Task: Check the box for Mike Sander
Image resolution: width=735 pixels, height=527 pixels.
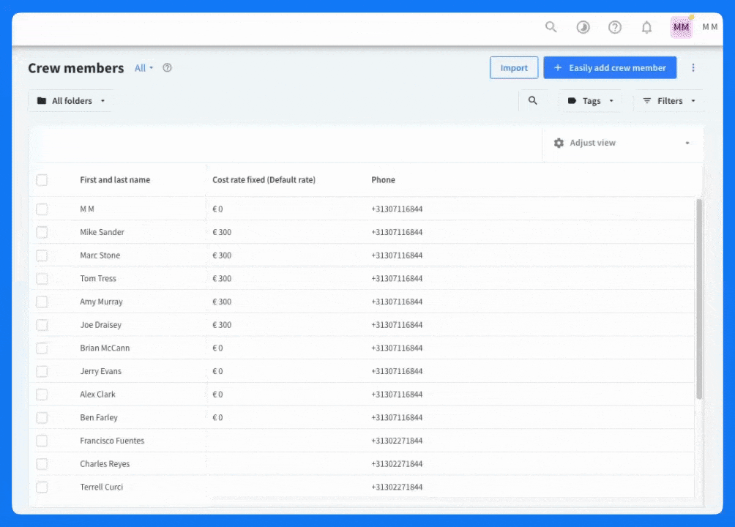Action: tap(42, 231)
